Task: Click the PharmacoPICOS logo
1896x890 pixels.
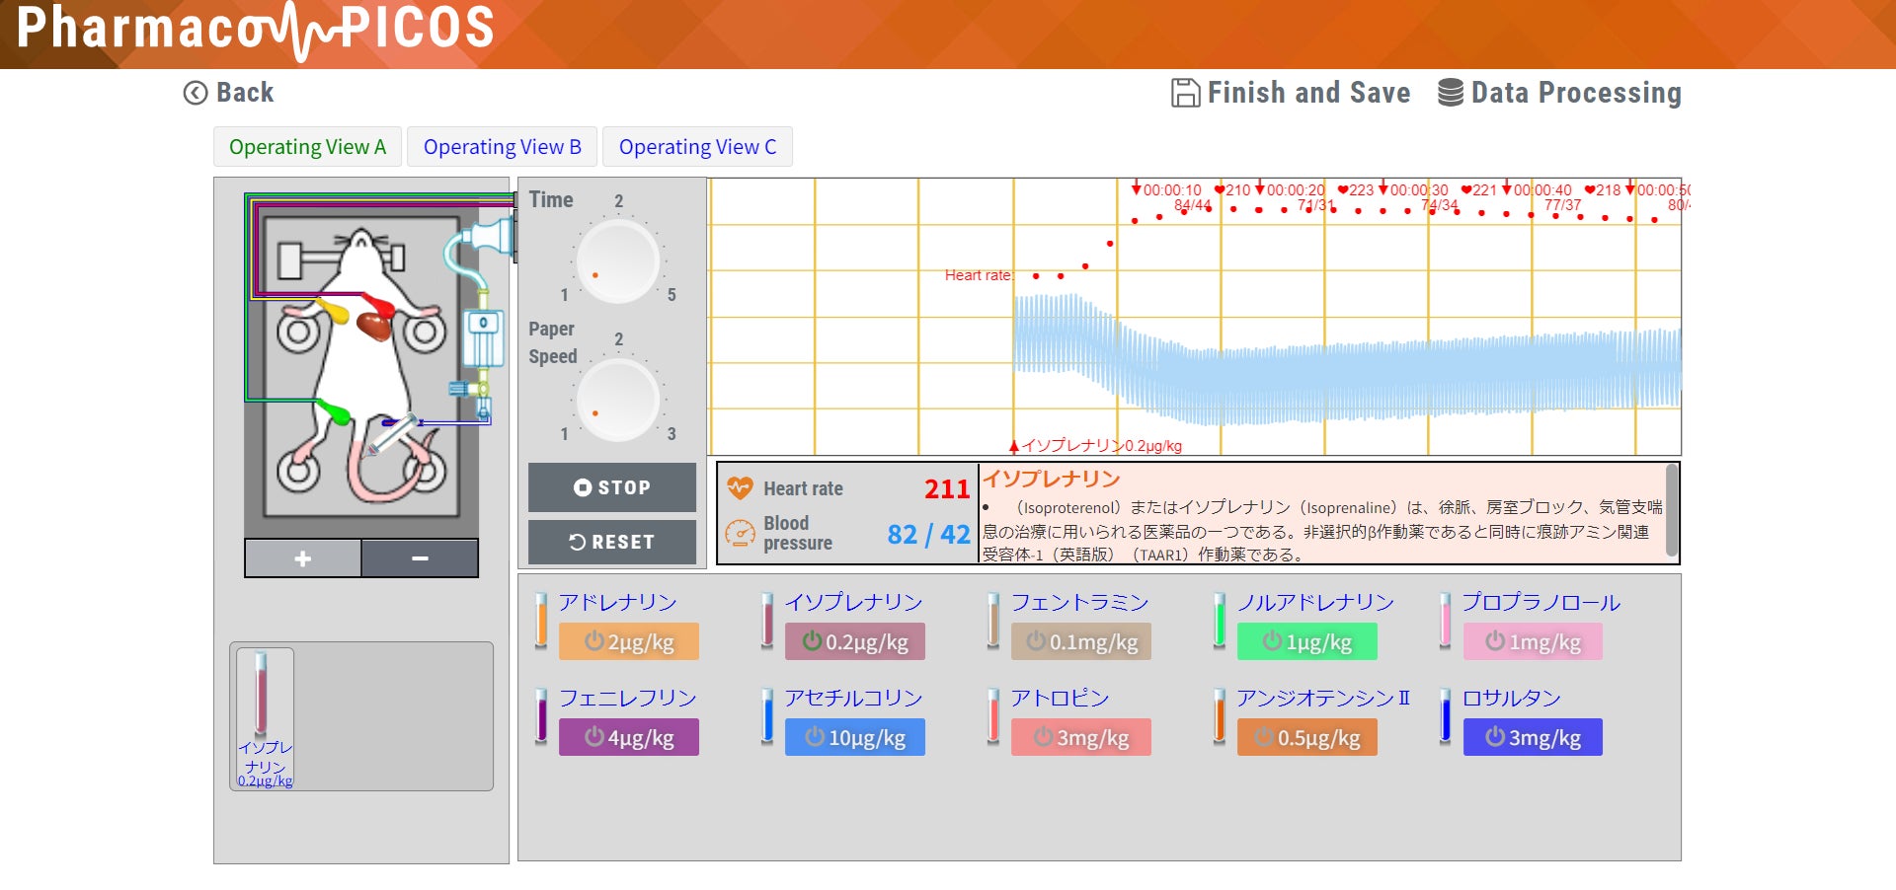Action: 255,30
